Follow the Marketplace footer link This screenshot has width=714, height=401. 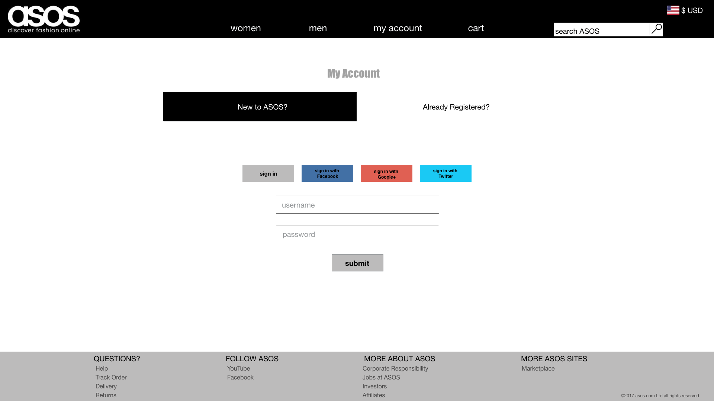click(x=538, y=368)
